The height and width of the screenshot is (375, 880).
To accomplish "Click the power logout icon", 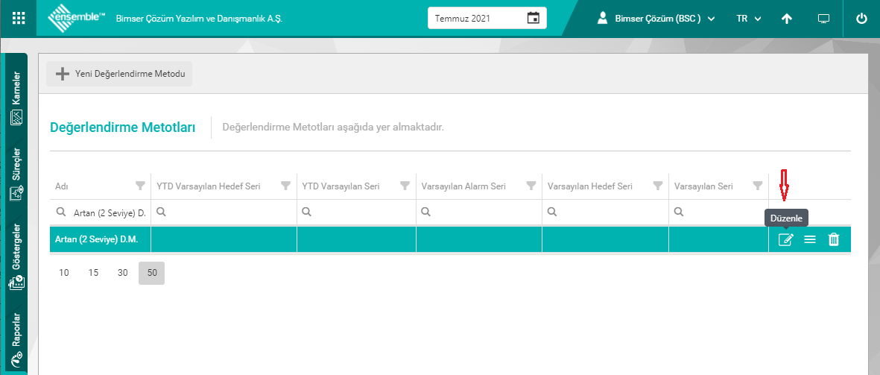I will click(x=861, y=19).
